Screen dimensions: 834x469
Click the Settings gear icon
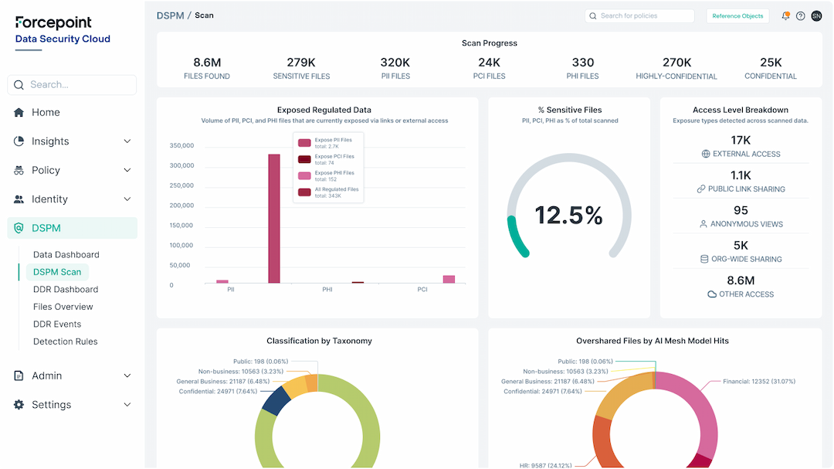coord(17,404)
